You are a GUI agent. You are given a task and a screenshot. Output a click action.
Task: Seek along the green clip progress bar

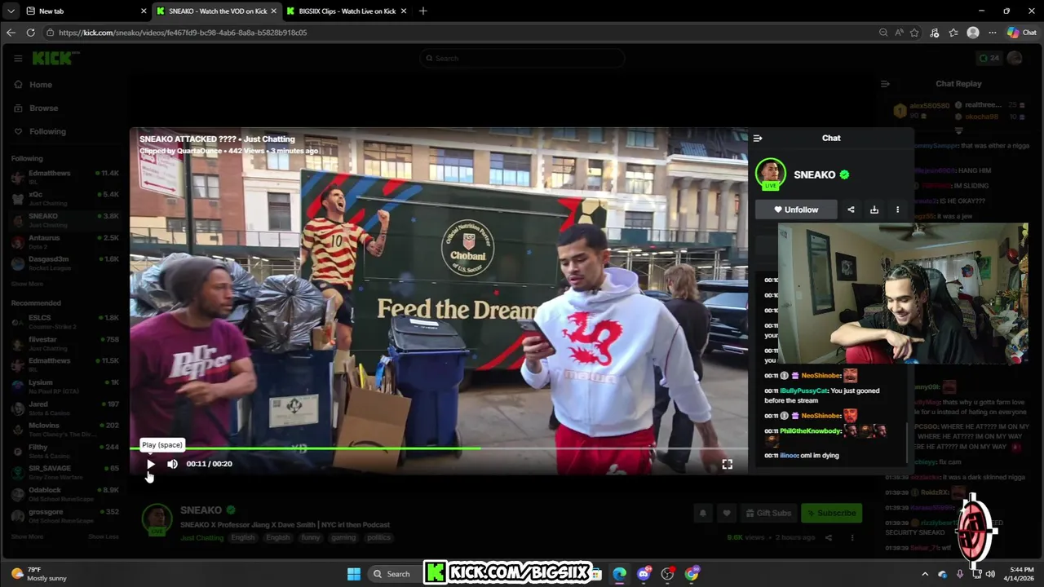[x=439, y=448]
